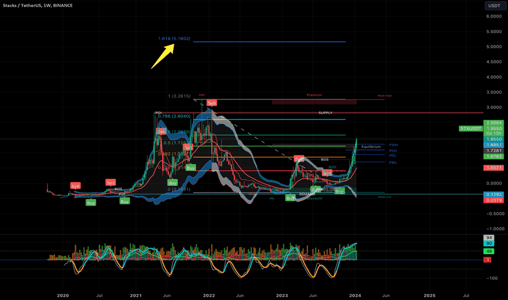The height and width of the screenshot is (300, 508).
Task: Click the Weak High label
Action: pos(385,95)
